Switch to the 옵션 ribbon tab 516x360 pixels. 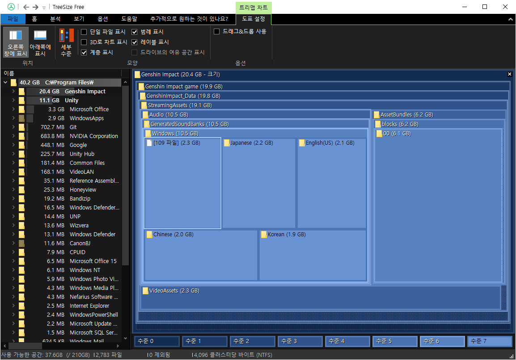[103, 19]
